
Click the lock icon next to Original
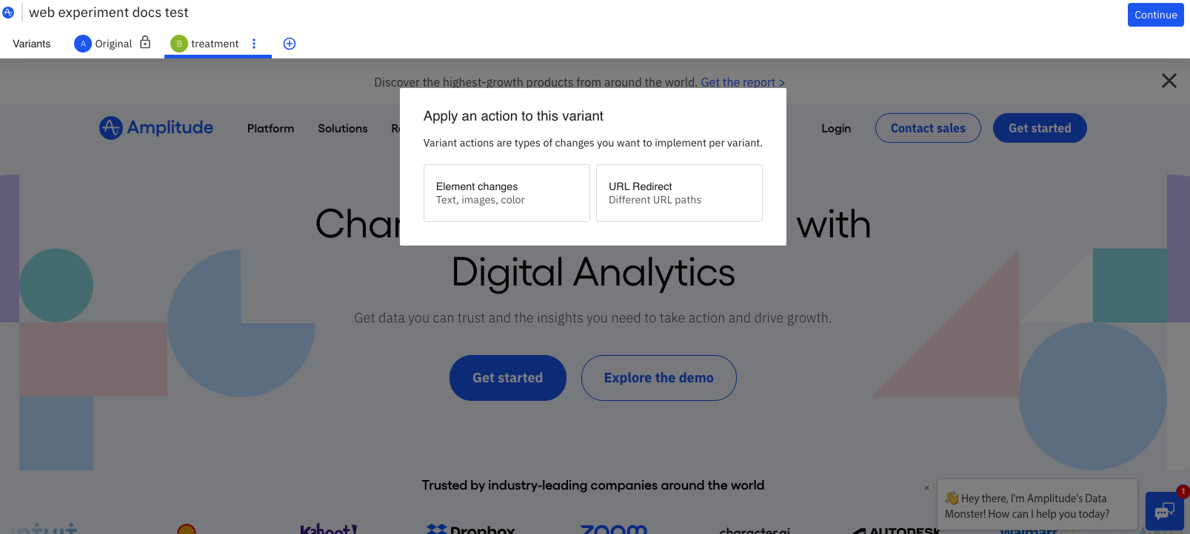point(145,43)
